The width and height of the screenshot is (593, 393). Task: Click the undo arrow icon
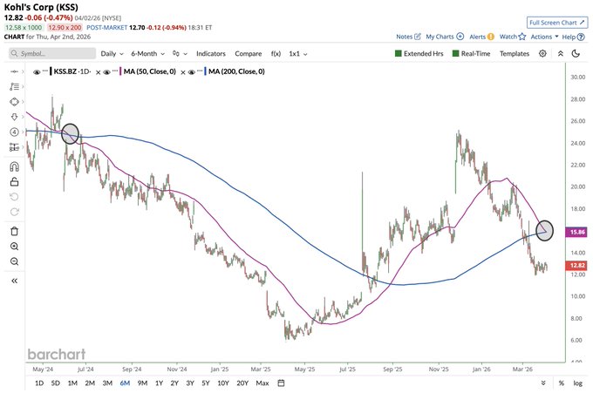[x=14, y=197]
